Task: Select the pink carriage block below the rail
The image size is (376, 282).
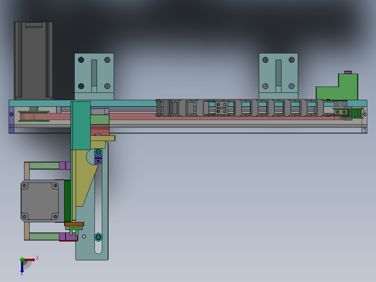Action: click(100, 130)
